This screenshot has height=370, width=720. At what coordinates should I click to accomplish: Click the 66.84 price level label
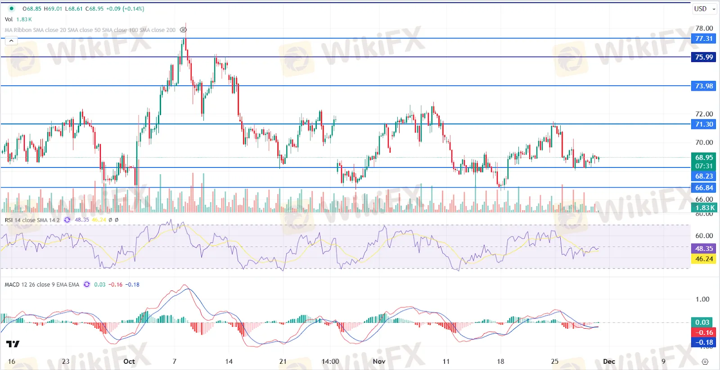click(704, 188)
